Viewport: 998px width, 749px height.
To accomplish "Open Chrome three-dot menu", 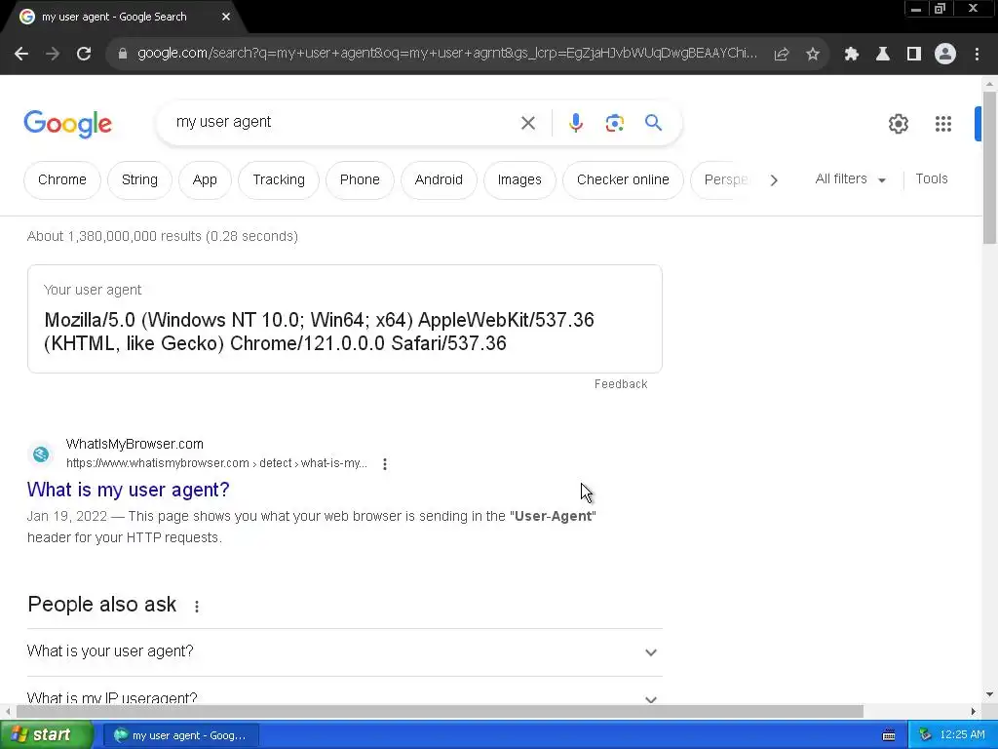I will click(977, 55).
